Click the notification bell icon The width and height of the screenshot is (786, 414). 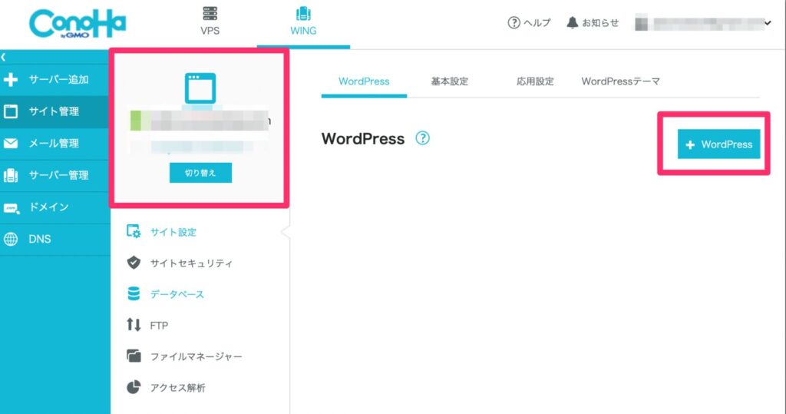click(573, 22)
